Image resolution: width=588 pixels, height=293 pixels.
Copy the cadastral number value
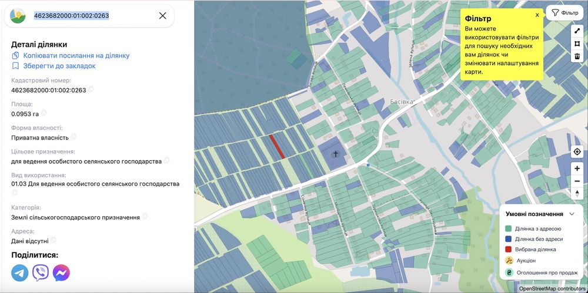click(91, 90)
